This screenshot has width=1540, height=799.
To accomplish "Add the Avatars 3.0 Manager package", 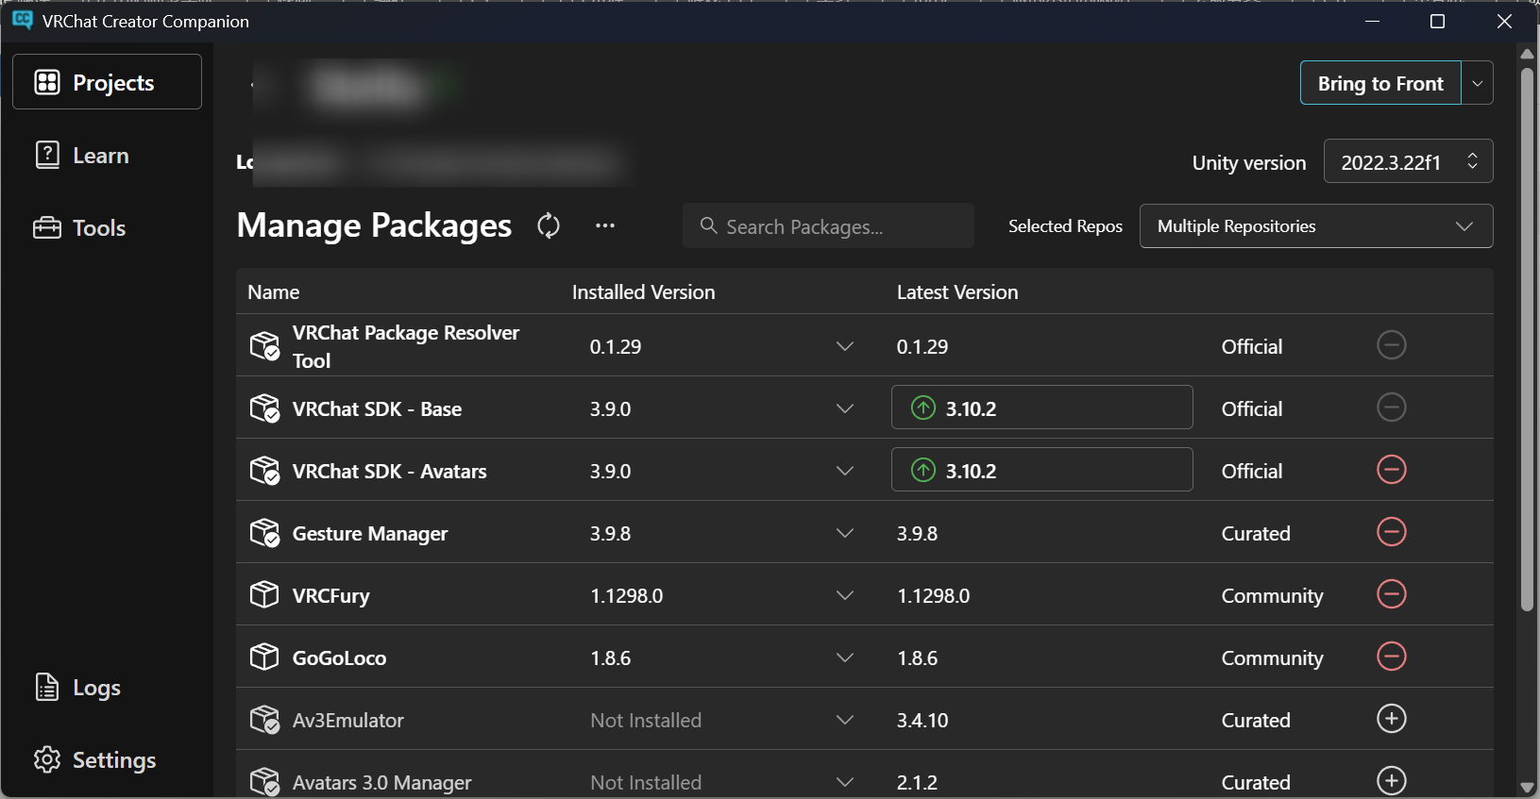I will pyautogui.click(x=1391, y=780).
